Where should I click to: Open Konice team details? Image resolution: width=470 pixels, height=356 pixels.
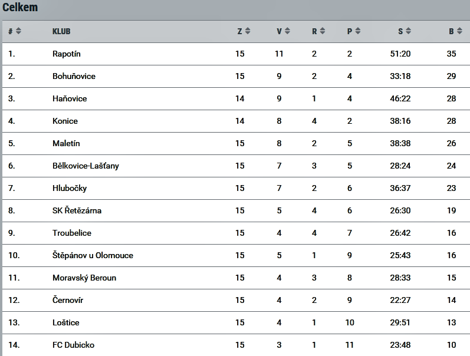65,121
